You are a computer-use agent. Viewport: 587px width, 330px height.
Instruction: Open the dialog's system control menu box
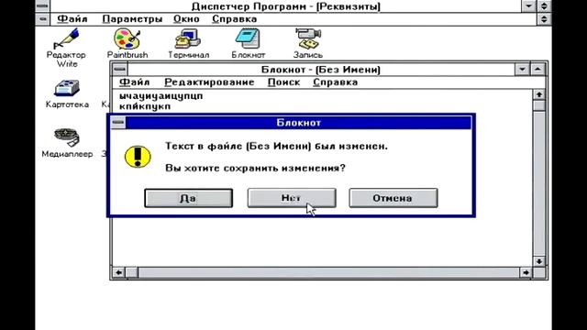[118, 123]
